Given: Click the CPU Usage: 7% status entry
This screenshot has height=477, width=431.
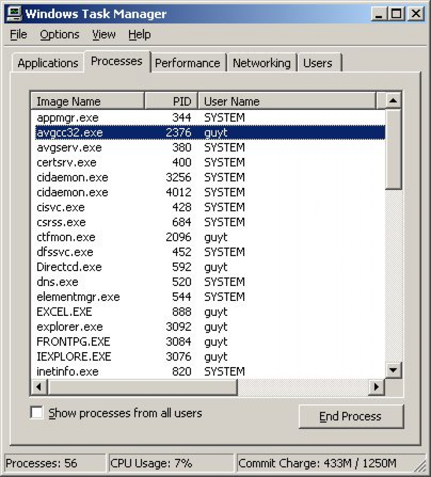Looking at the screenshot, I should click(x=171, y=463).
